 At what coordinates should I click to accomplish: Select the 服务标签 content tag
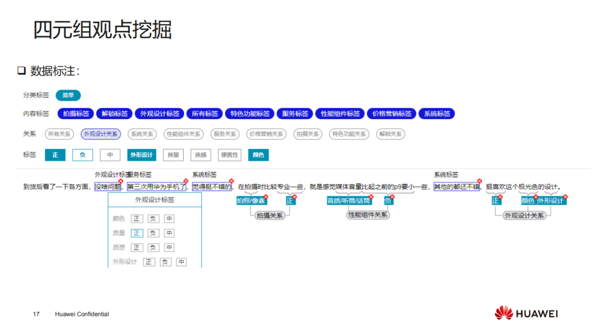pyautogui.click(x=295, y=114)
